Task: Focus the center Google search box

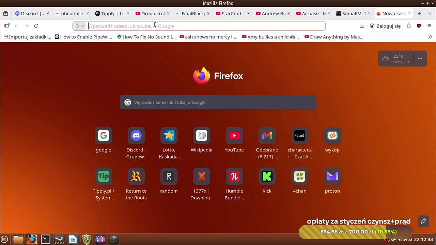Action: click(218, 102)
